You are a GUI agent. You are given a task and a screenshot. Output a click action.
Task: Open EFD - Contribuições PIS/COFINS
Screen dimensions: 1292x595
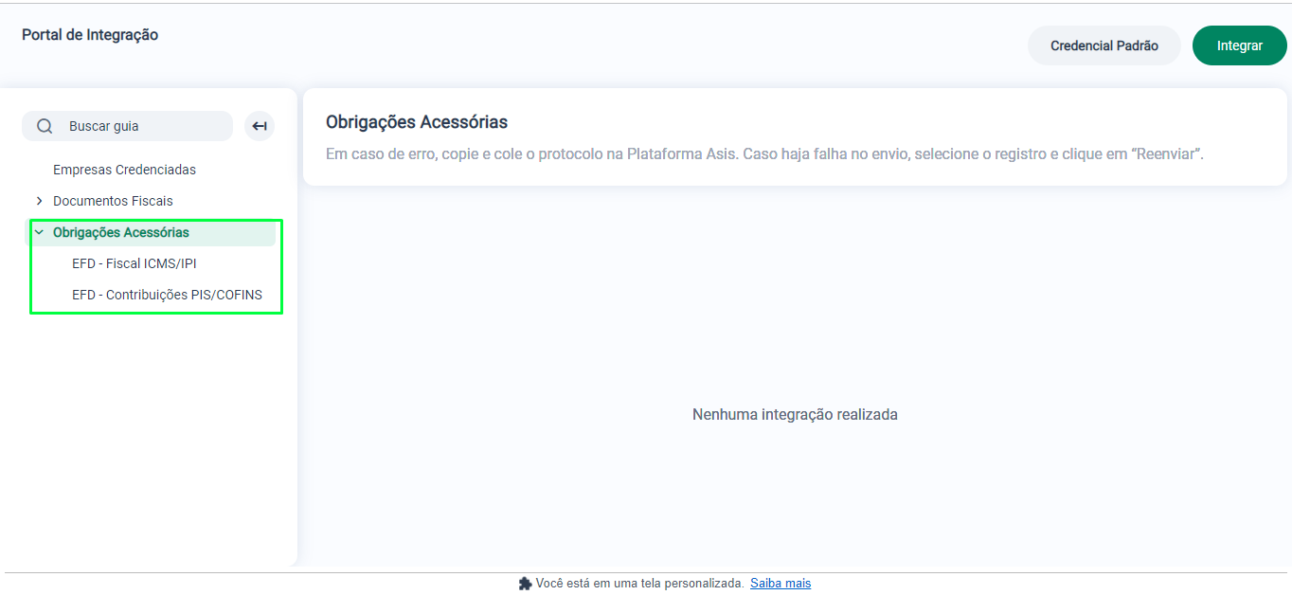tap(167, 295)
